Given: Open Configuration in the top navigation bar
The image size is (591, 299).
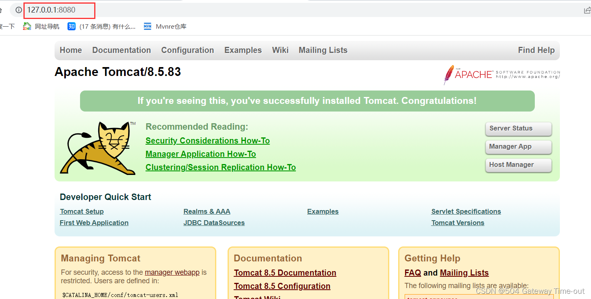Looking at the screenshot, I should click(x=188, y=50).
